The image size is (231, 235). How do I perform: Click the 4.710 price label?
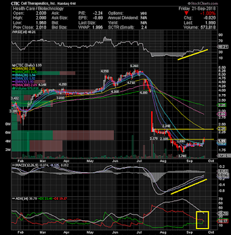click(x=130, y=83)
